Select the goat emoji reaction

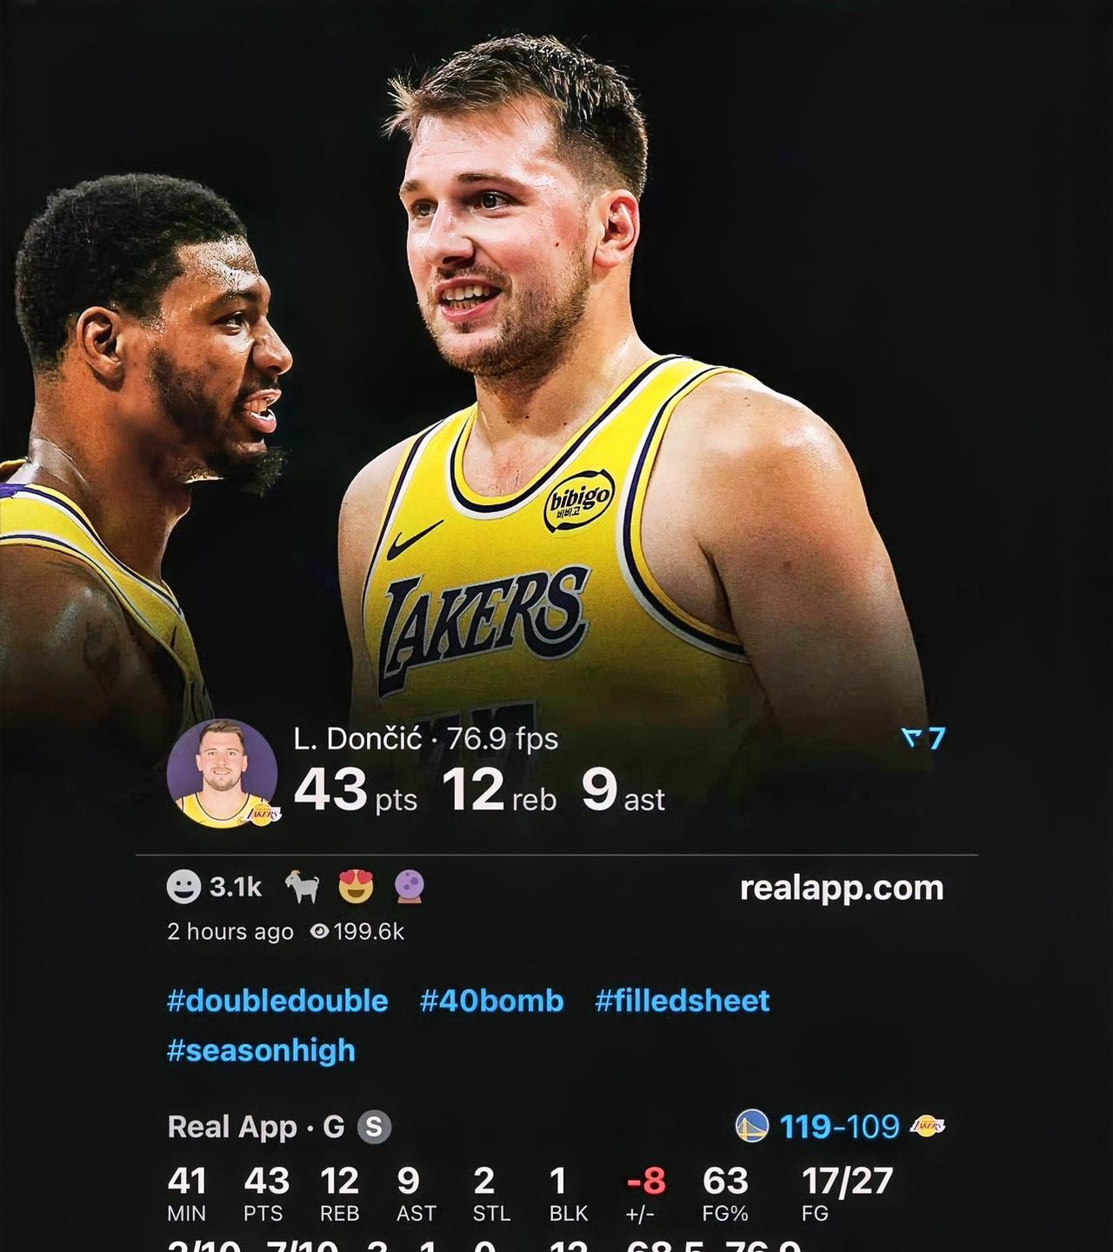(302, 888)
